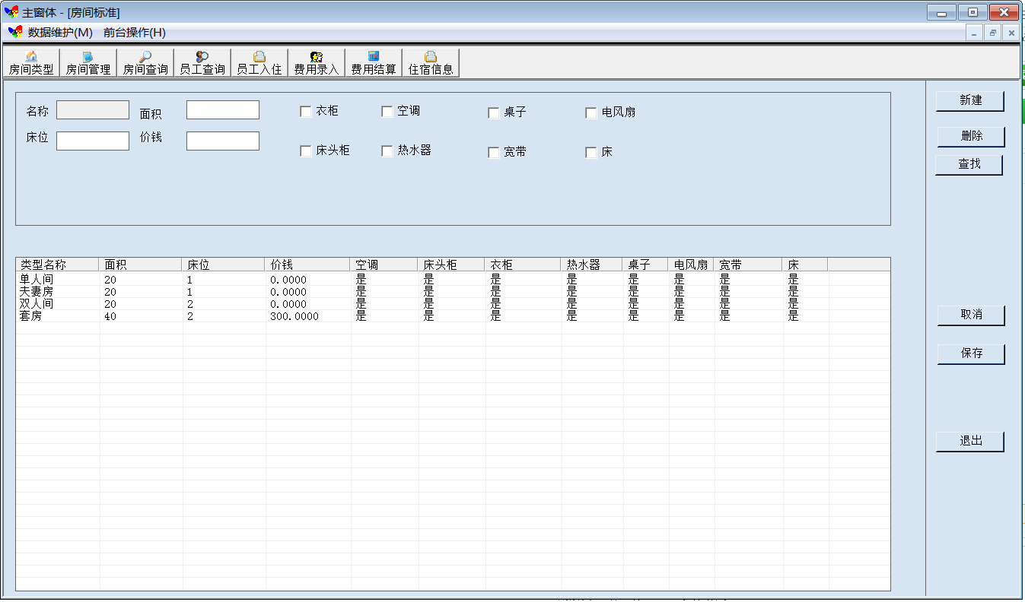
Task: Open the 前台操作(H) menu
Action: (x=134, y=33)
